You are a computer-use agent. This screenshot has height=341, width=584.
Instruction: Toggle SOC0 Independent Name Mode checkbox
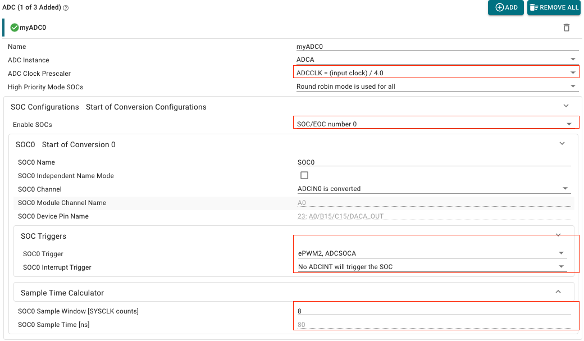click(304, 175)
